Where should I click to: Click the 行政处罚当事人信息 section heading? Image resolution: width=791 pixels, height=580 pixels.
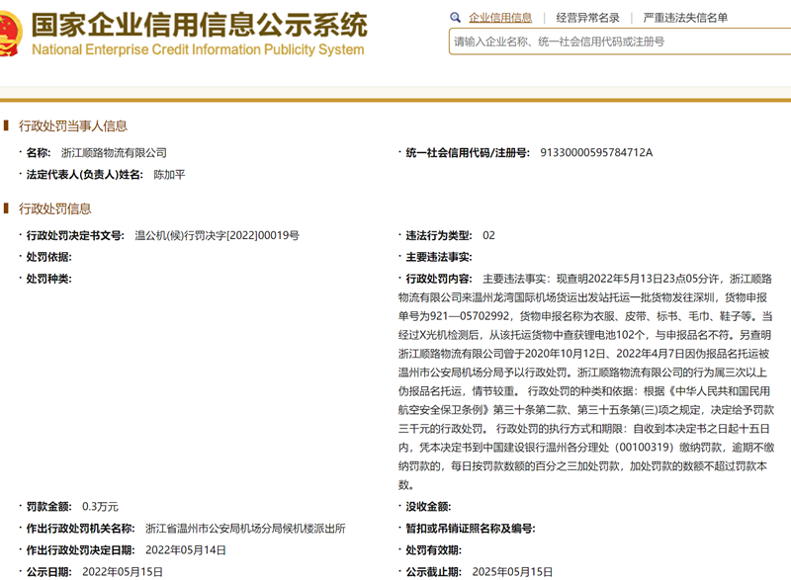click(72, 125)
